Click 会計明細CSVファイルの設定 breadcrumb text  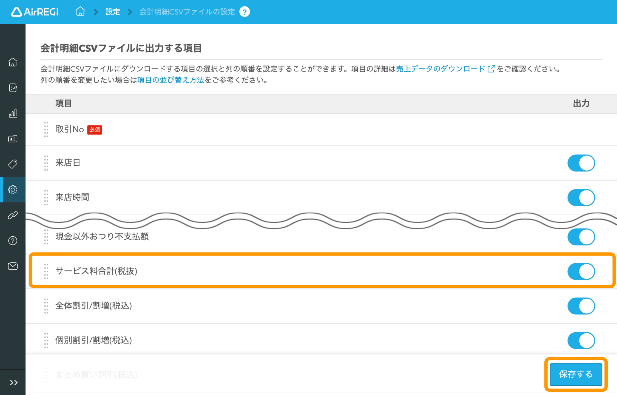[x=187, y=12]
